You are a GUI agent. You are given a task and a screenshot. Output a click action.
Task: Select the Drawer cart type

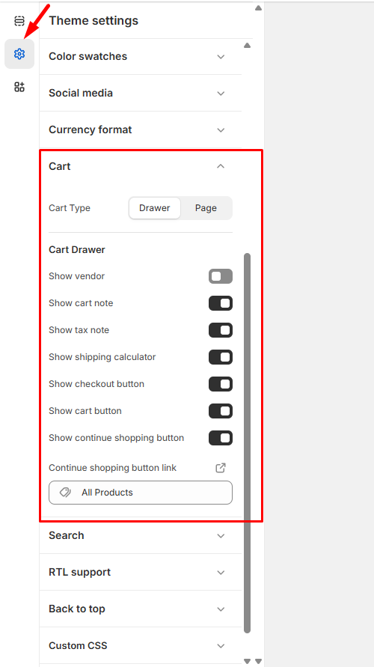point(155,208)
